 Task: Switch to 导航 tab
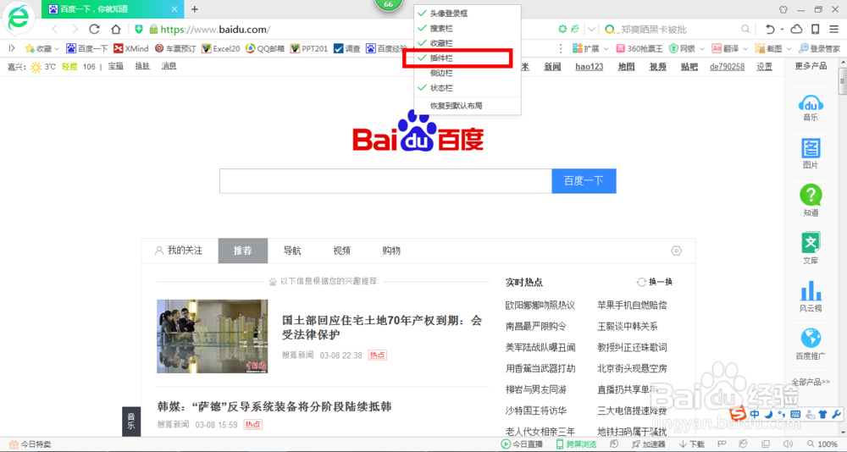(x=292, y=251)
